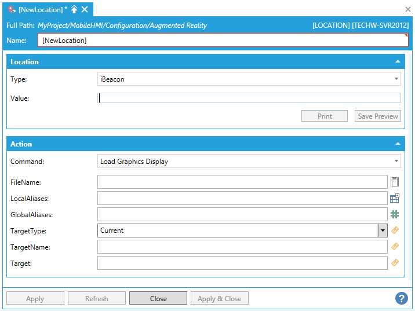Open the LocalAliases table editor icon
Image resolution: width=415 pixels, height=311 pixels.
tap(395, 198)
